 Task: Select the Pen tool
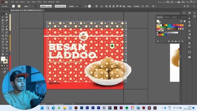point(3,20)
